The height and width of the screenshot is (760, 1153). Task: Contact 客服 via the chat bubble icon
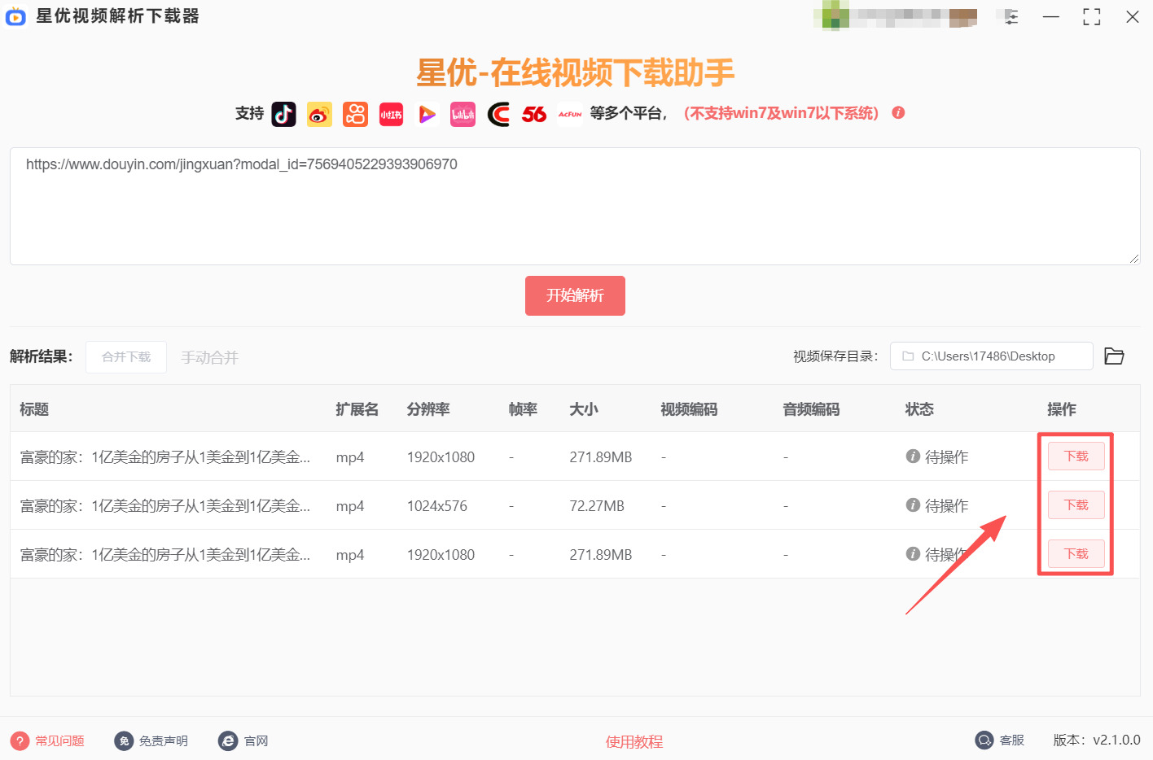pos(984,740)
